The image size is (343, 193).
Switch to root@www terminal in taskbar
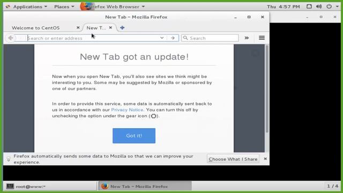(50, 186)
